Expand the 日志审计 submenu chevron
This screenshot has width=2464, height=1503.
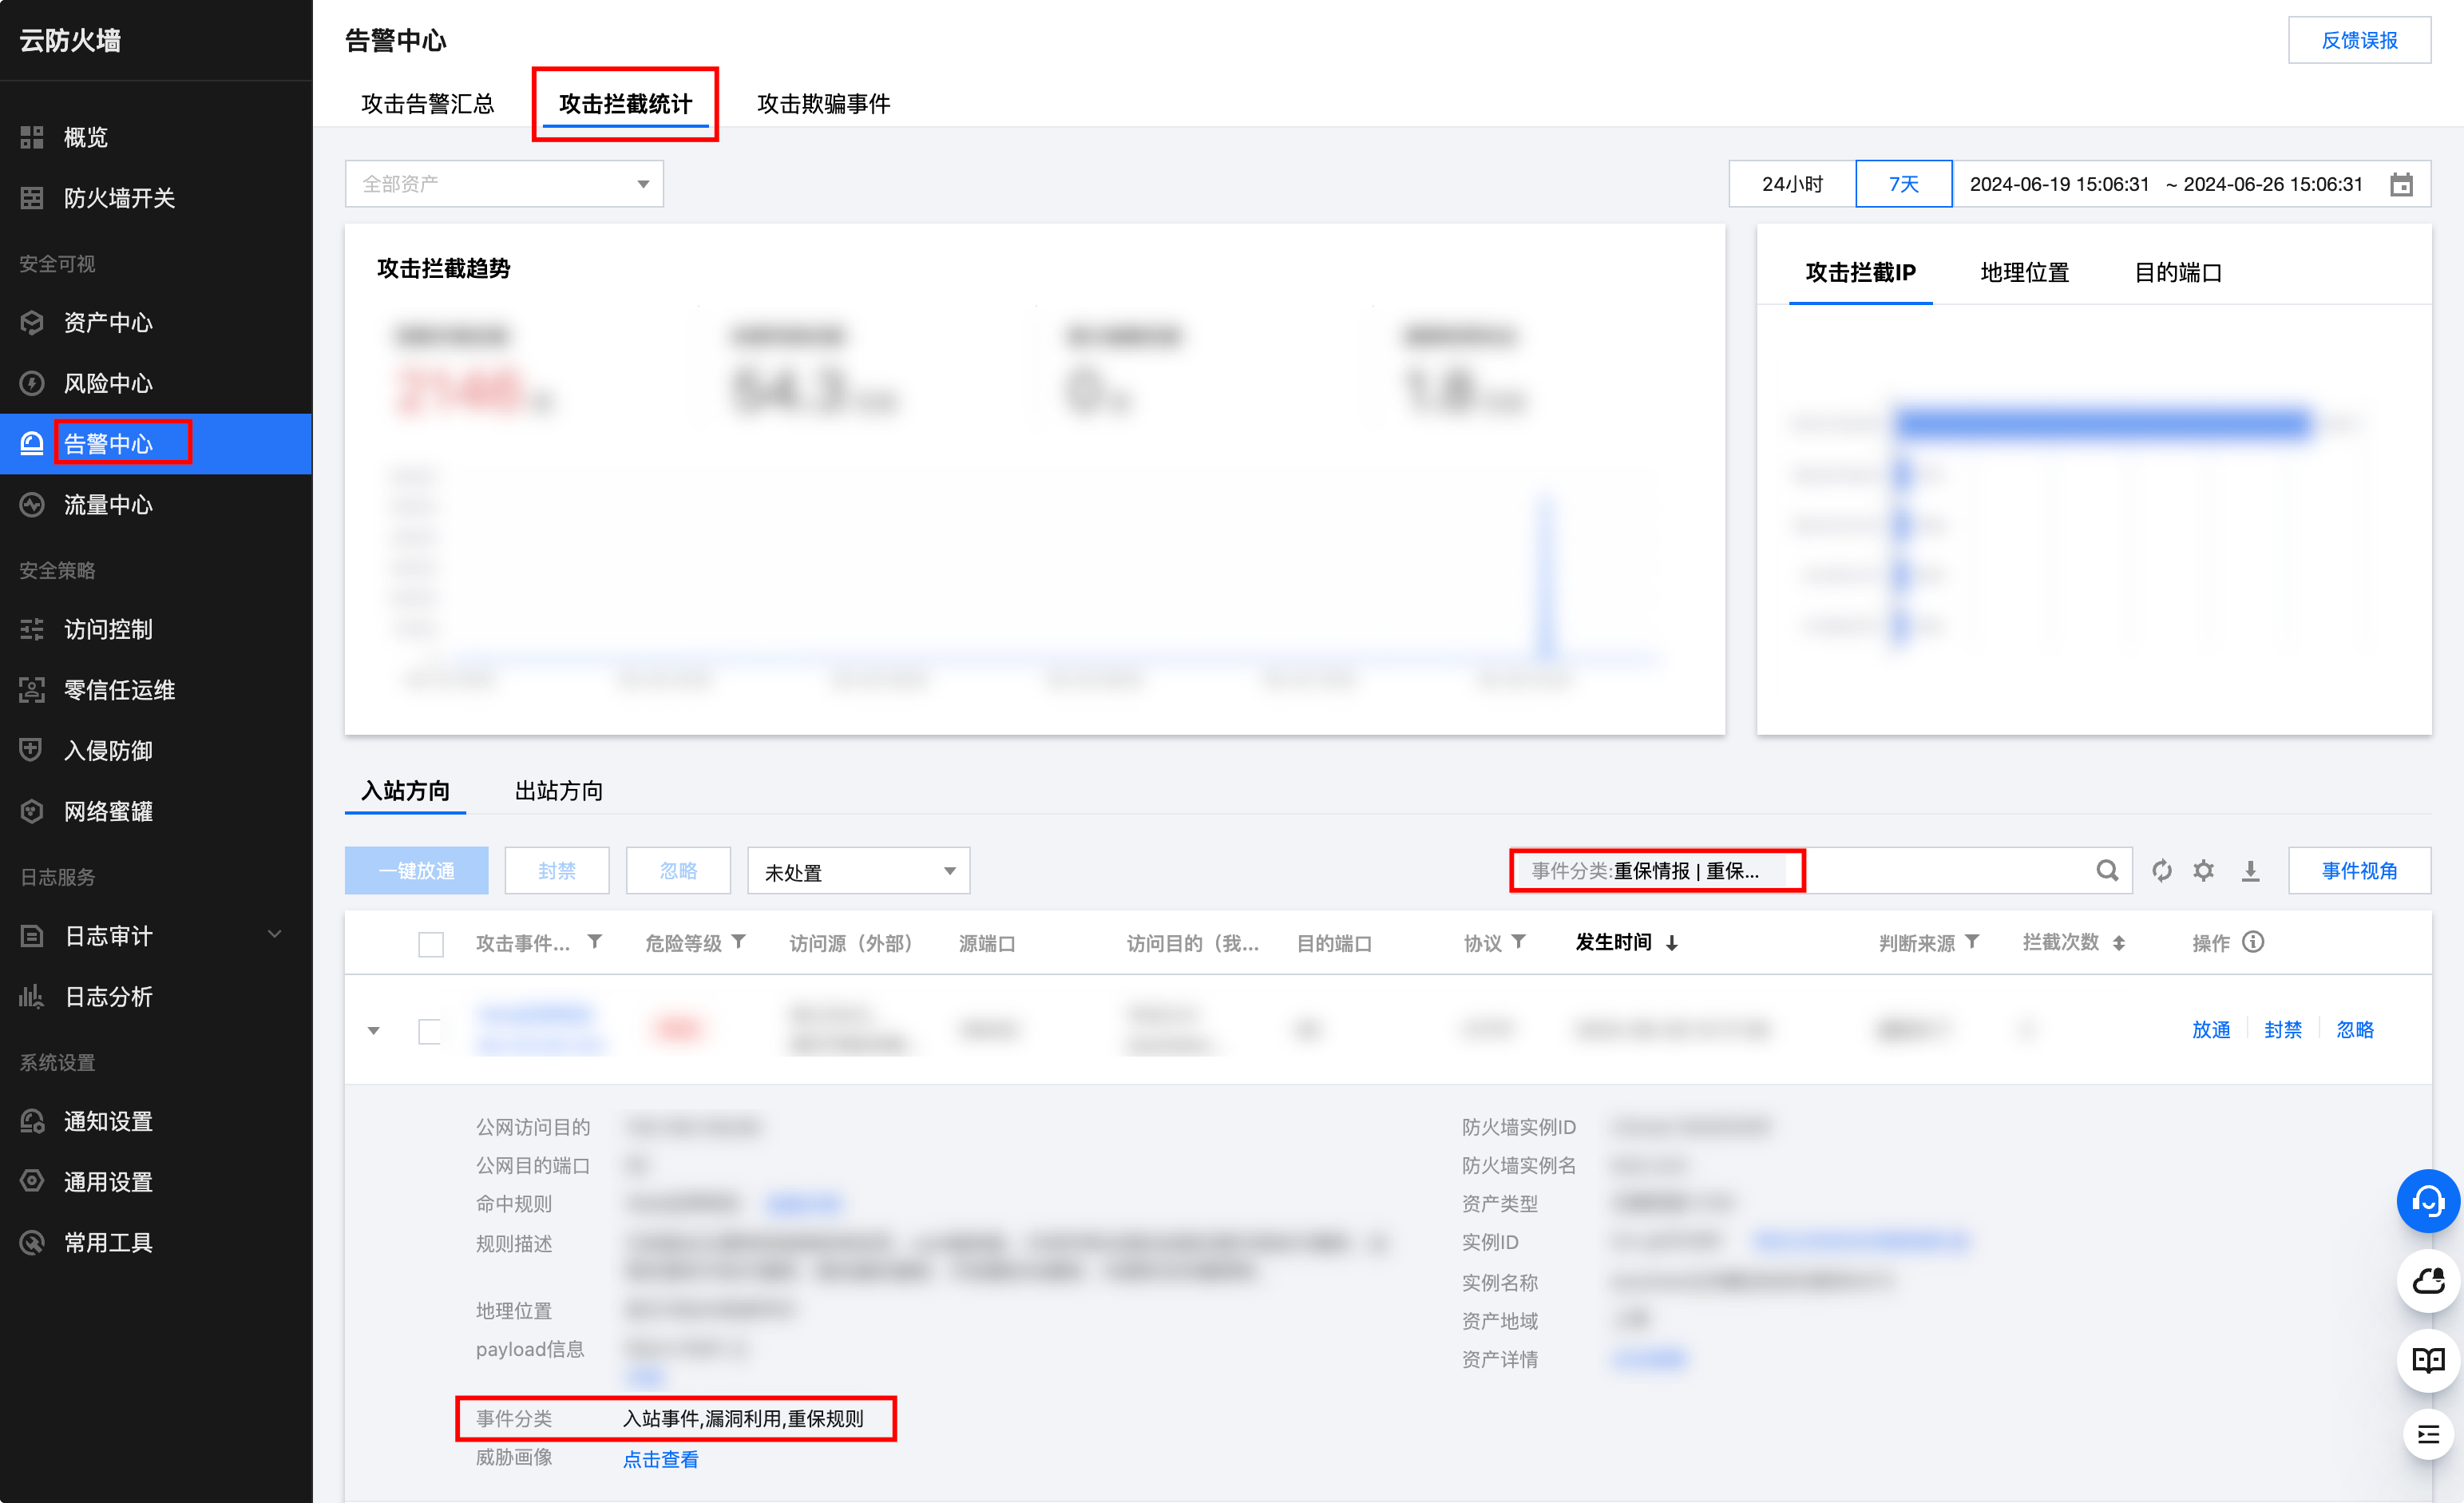(x=275, y=935)
